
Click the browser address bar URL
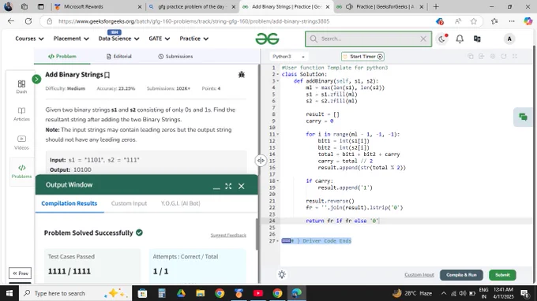(x=193, y=21)
